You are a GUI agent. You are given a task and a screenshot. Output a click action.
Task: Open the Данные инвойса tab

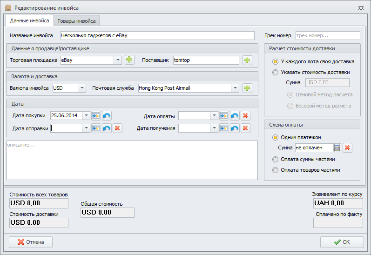point(29,21)
